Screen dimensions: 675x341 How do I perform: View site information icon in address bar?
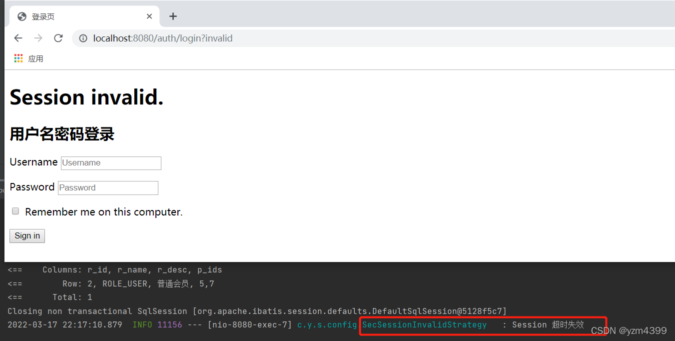83,38
